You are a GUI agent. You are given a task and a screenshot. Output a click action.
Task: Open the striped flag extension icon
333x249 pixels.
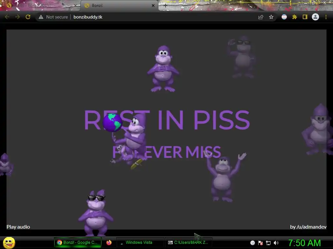(284, 17)
